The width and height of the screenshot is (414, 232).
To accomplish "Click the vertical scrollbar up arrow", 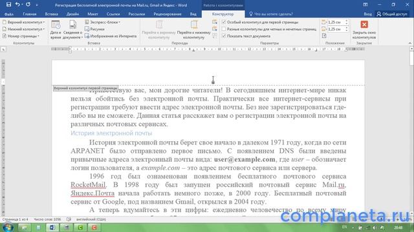I will pos(411,49).
